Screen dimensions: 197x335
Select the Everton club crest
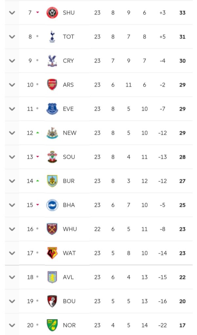click(x=52, y=109)
